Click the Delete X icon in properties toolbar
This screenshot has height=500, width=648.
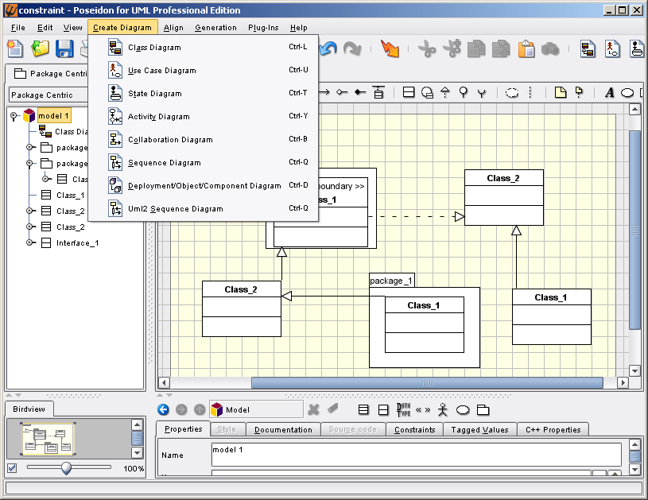(314, 409)
